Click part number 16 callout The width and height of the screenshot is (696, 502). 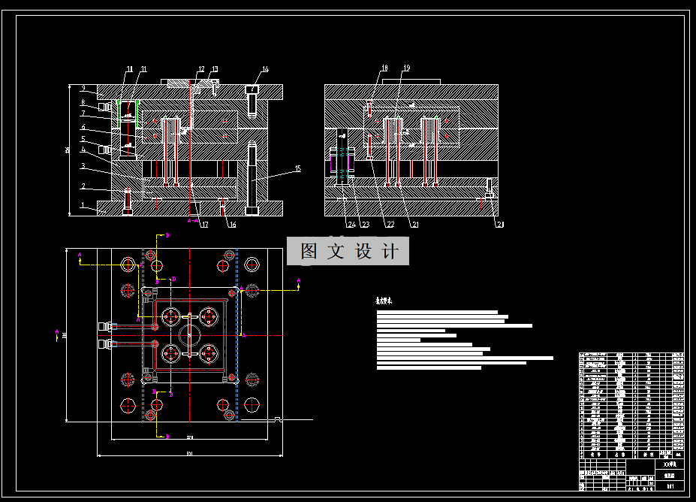[x=232, y=225]
